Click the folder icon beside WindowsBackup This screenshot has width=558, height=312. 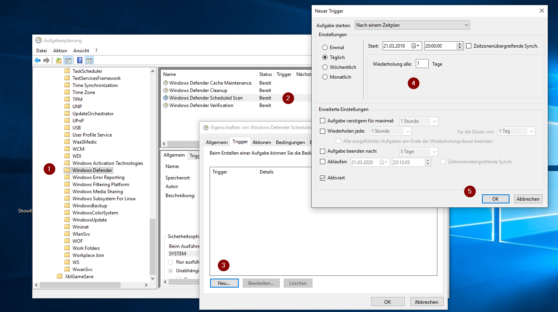67,206
